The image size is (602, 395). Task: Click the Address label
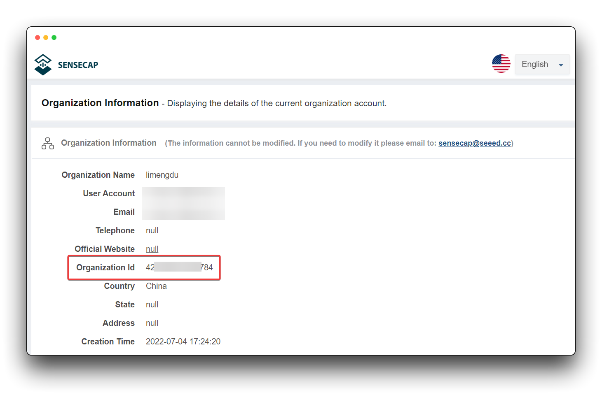coord(119,323)
